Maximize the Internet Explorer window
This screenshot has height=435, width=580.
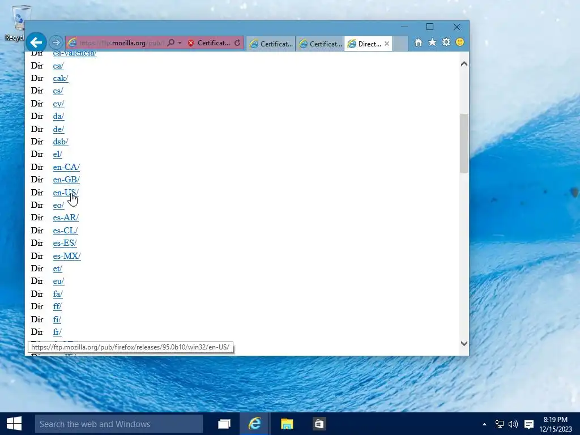430,27
